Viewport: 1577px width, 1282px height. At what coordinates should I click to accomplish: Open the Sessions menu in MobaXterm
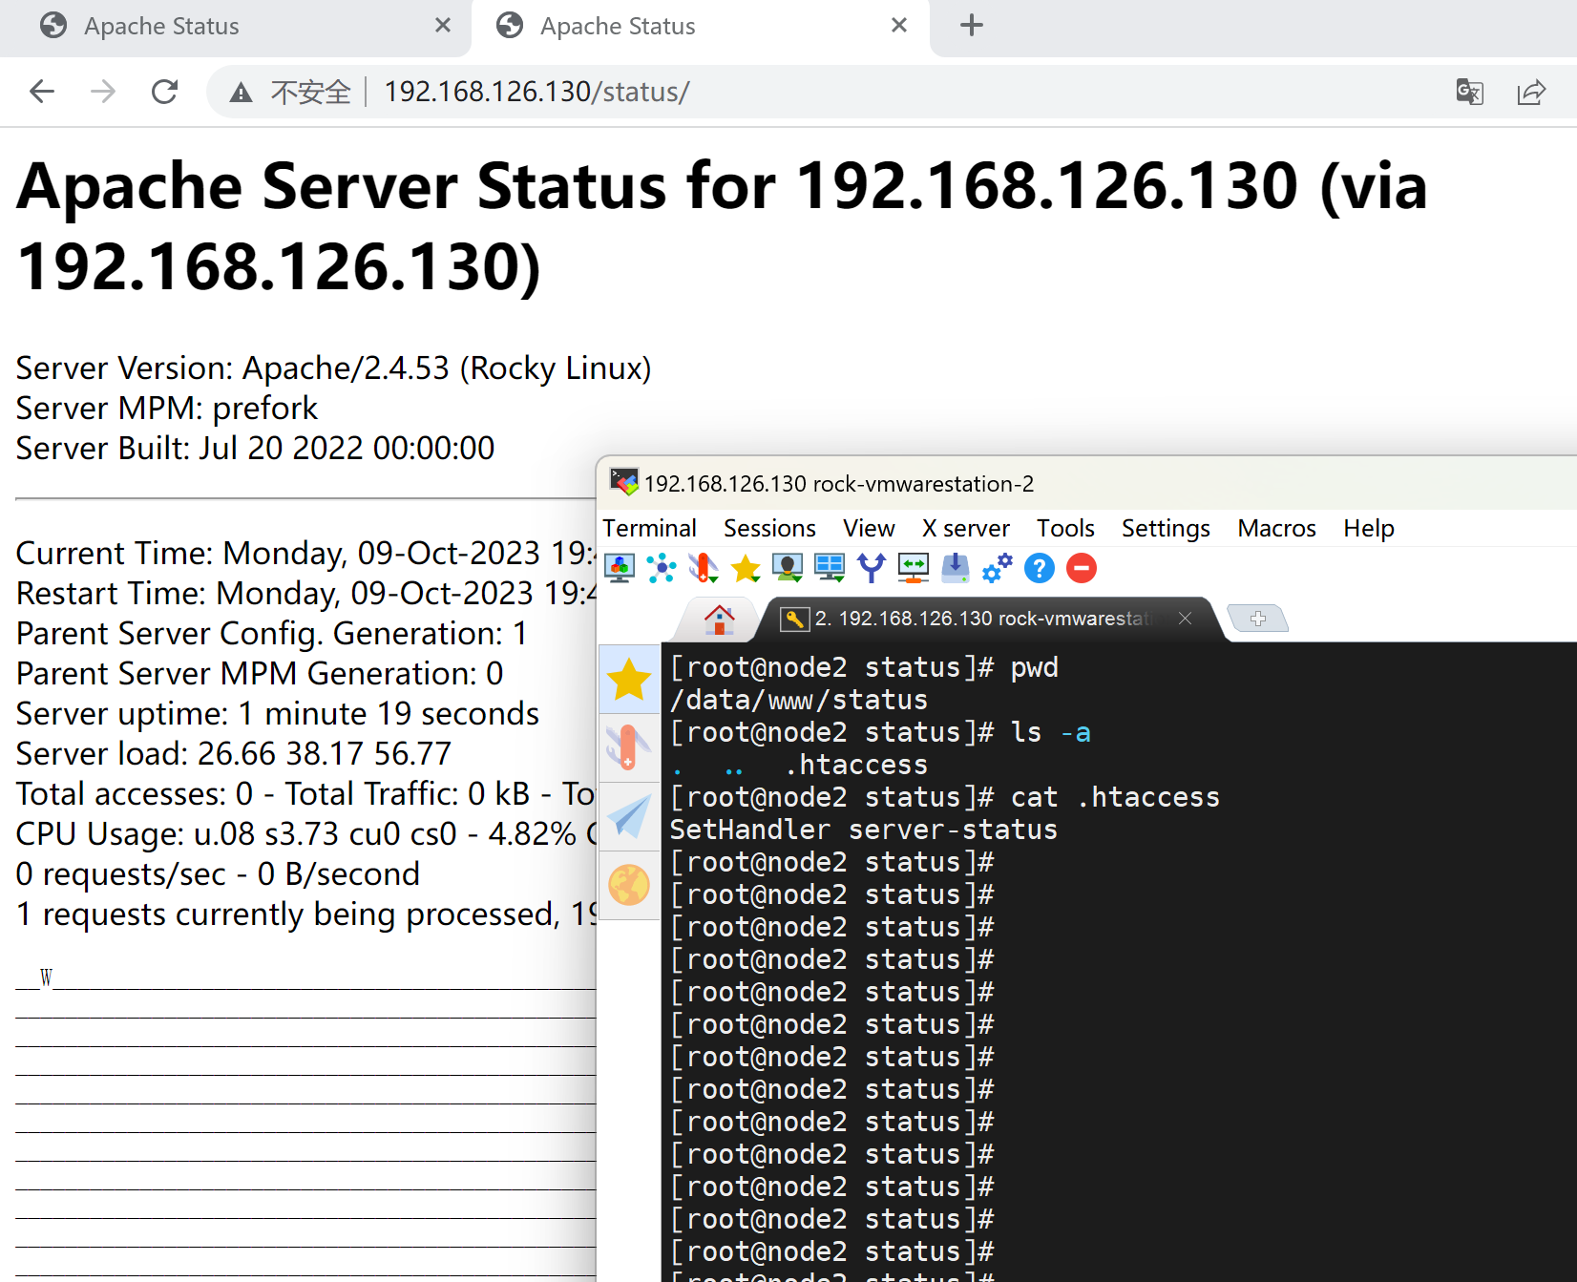point(769,528)
